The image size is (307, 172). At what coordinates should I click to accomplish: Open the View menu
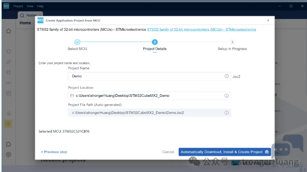30,6
